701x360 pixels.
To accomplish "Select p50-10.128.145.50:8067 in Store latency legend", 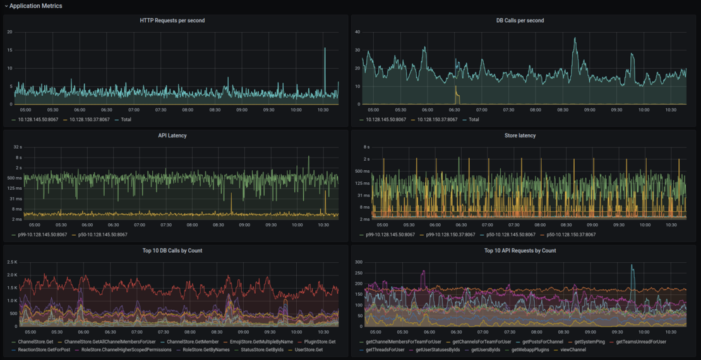I will pos(512,235).
